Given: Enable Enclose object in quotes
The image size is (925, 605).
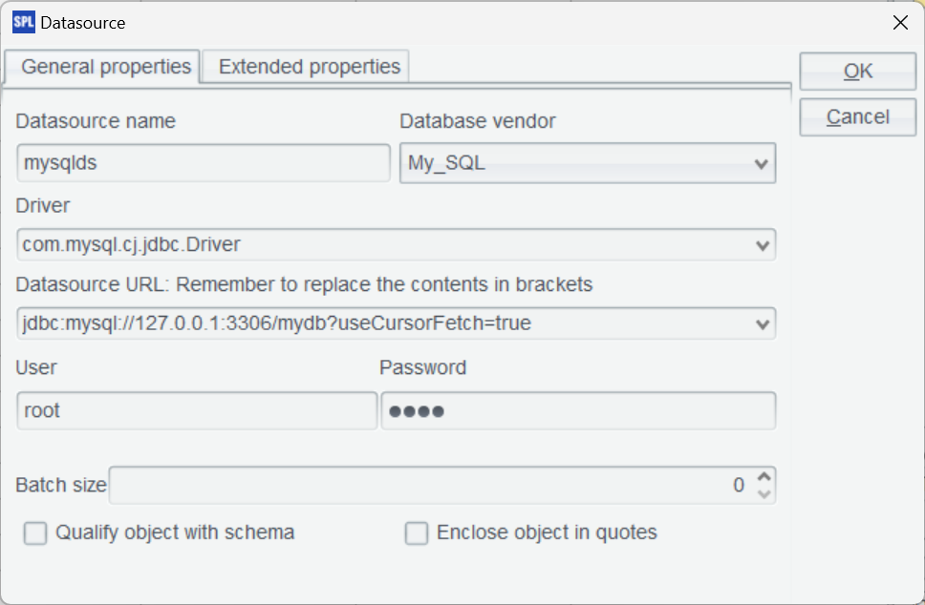Looking at the screenshot, I should (416, 533).
